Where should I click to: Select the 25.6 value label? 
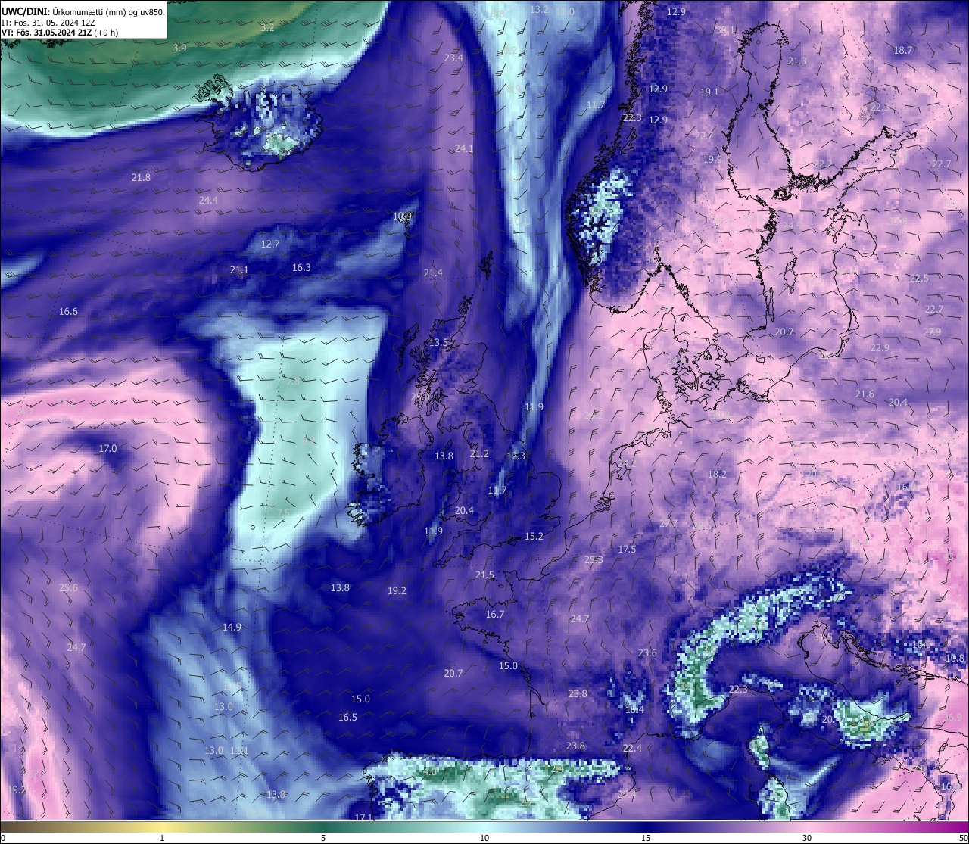(x=68, y=587)
